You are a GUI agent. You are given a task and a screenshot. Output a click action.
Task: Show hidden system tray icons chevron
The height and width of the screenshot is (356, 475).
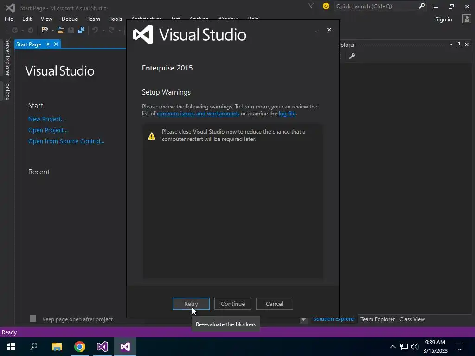(392, 347)
